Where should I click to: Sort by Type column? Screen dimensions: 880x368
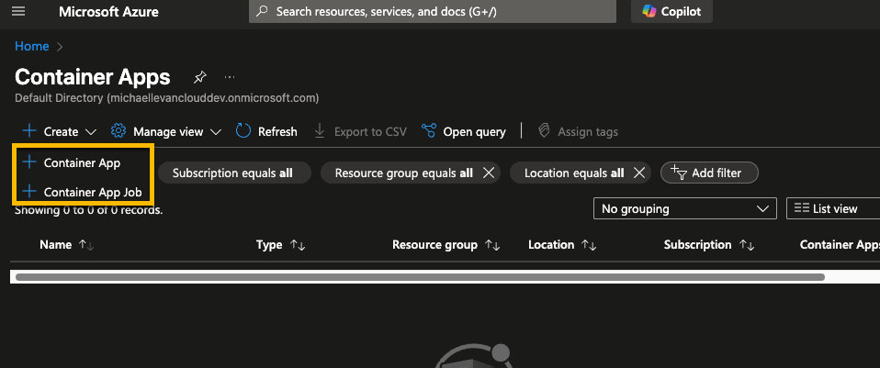tap(269, 245)
